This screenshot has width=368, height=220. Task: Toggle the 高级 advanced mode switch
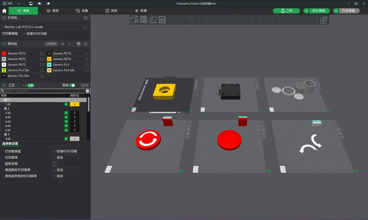pyautogui.click(x=72, y=85)
